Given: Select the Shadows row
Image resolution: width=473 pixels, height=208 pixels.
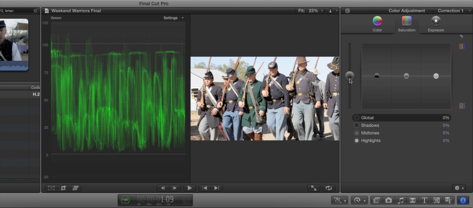Looking at the screenshot, I should 402,125.
